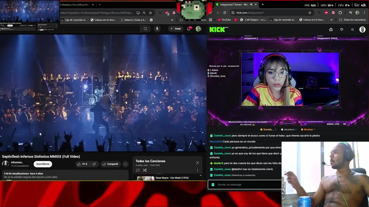The width and height of the screenshot is (369, 207).
Task: Select Rose Royce - Car Wash (1976) title
Action: 172,178
